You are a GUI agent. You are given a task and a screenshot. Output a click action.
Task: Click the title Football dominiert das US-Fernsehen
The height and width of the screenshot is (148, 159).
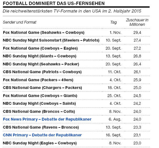[x=54, y=4]
